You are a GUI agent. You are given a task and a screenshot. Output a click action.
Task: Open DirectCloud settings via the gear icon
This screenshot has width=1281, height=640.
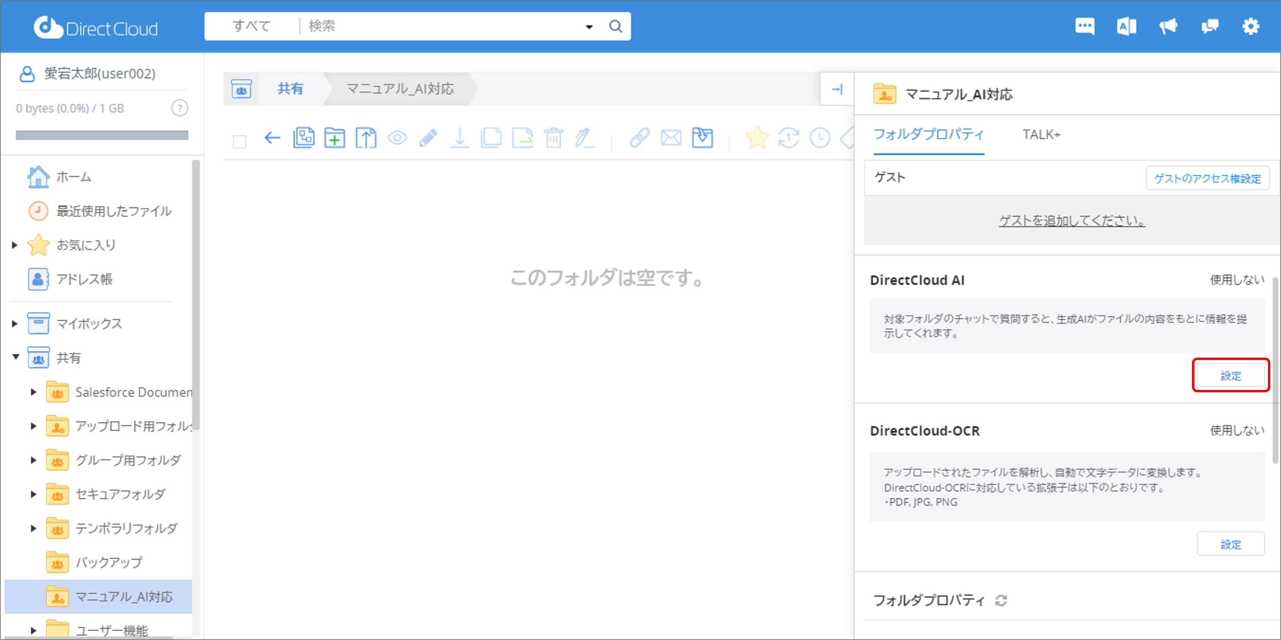[1251, 26]
